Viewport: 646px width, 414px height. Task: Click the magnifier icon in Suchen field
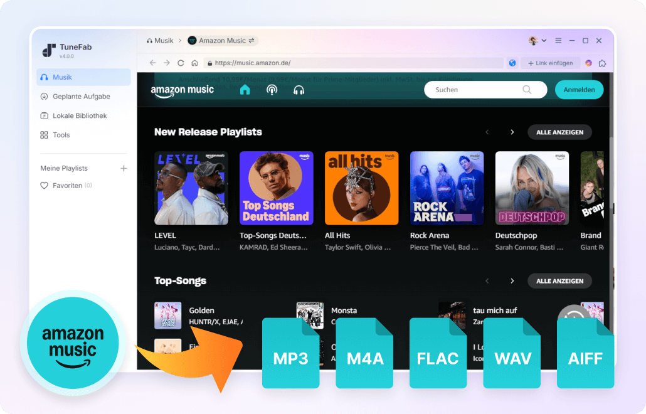[x=527, y=90]
